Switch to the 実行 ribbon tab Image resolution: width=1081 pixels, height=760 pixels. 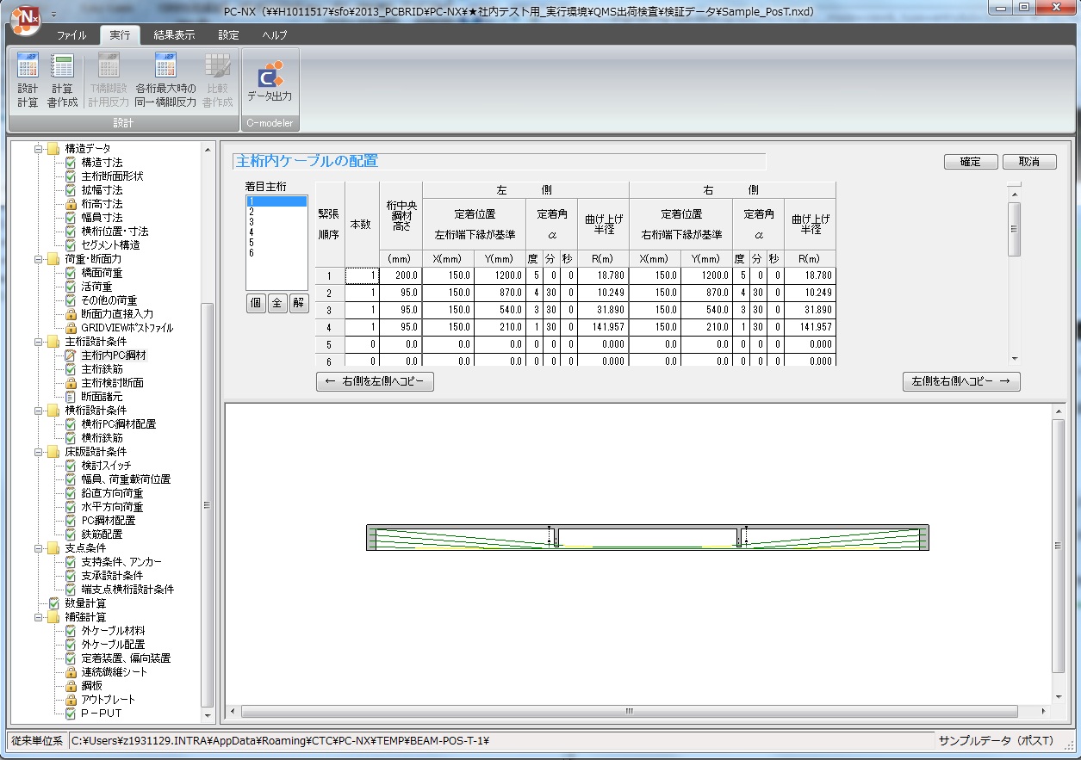120,35
